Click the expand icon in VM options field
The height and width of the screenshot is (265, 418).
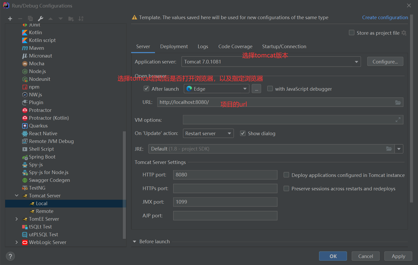click(398, 120)
